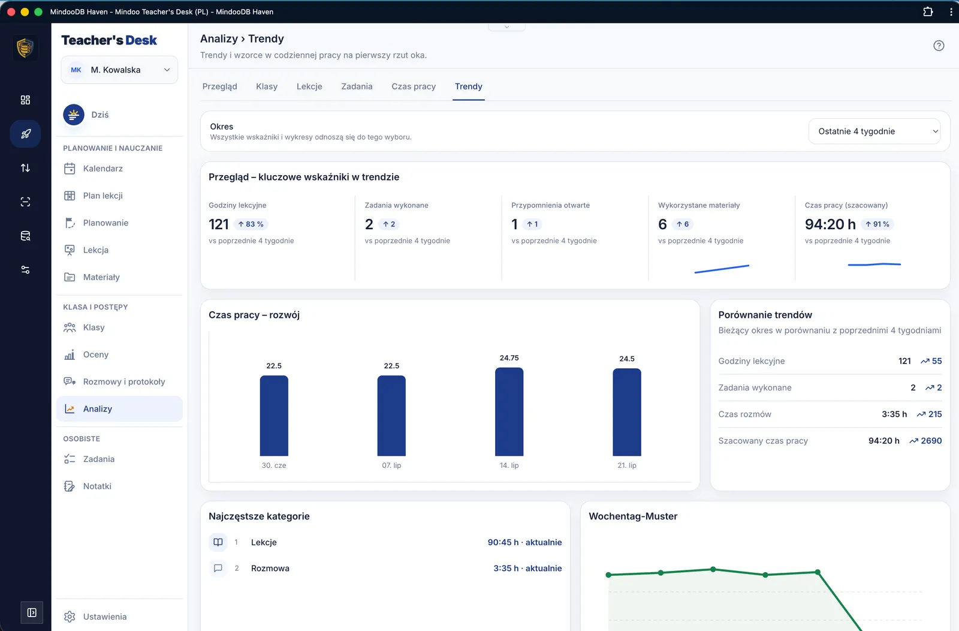Toggle the sidebar collapse panel icon

click(32, 612)
